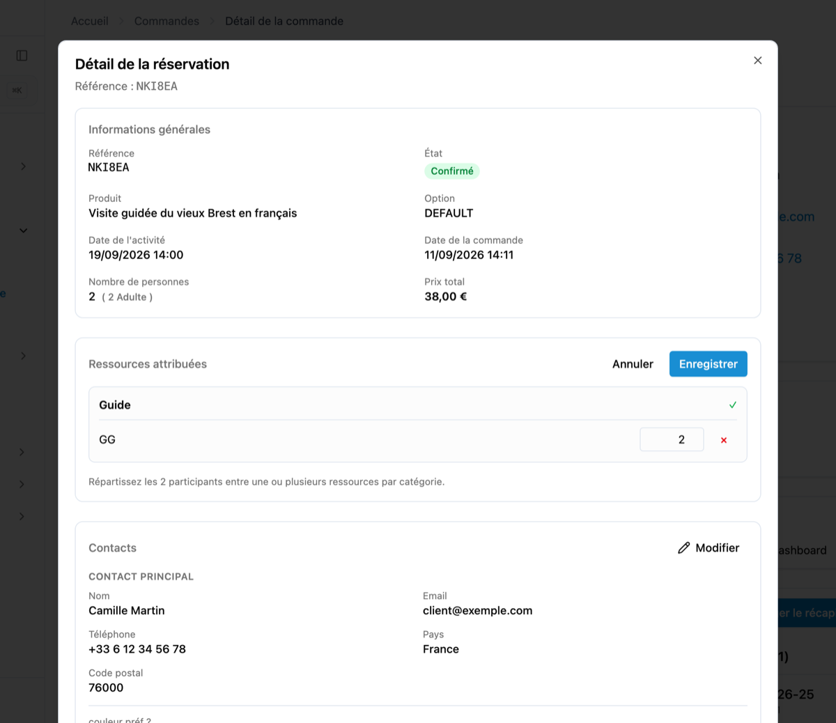Image resolution: width=836 pixels, height=723 pixels.
Task: Toggle the sidebar panel icon behind the dialog
Action: (x=22, y=56)
